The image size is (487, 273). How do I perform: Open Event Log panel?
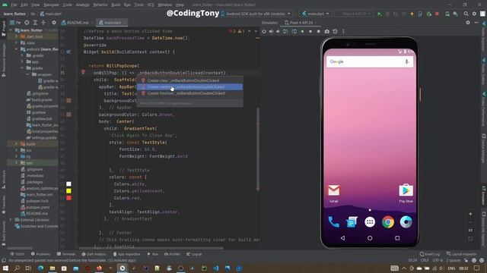pyautogui.click(x=430, y=254)
